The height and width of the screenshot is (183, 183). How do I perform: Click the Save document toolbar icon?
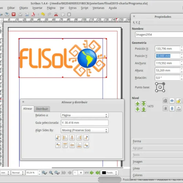point(7,14)
